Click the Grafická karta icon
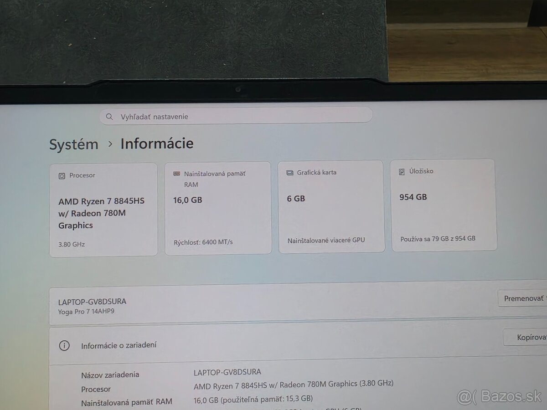This screenshot has width=547, height=410. click(x=290, y=173)
